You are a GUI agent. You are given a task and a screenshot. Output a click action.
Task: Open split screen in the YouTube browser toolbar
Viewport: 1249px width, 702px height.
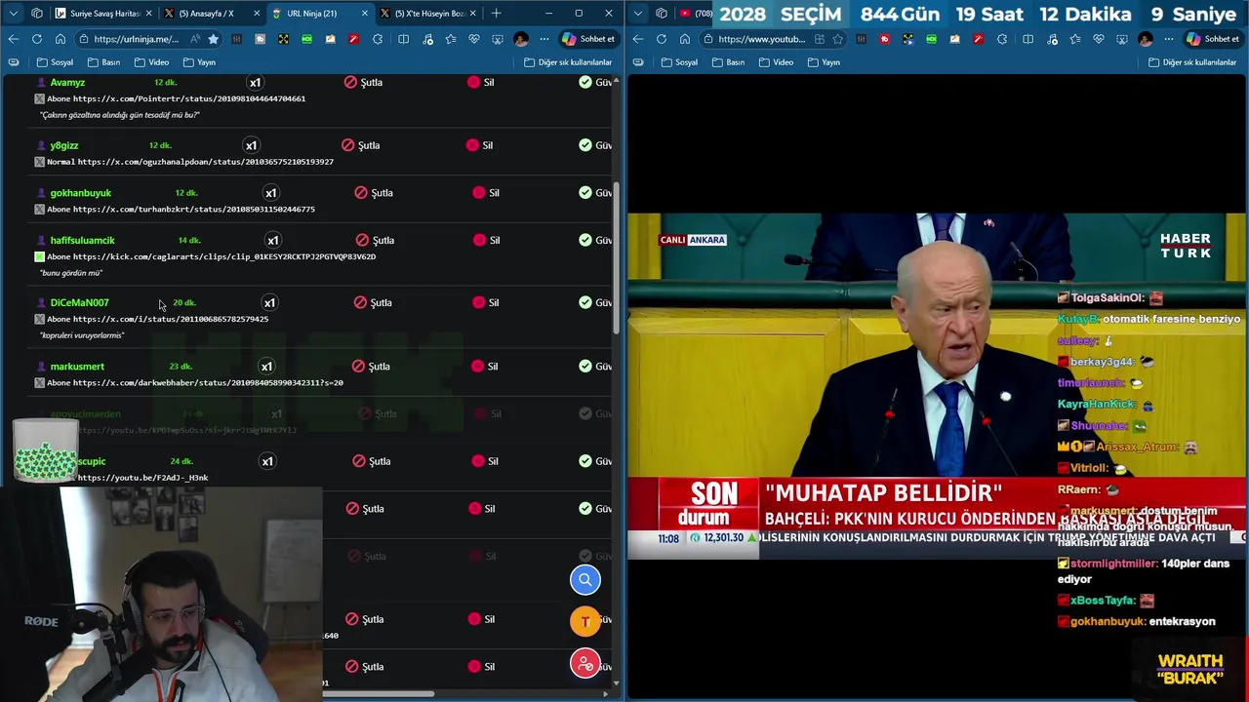1027,39
